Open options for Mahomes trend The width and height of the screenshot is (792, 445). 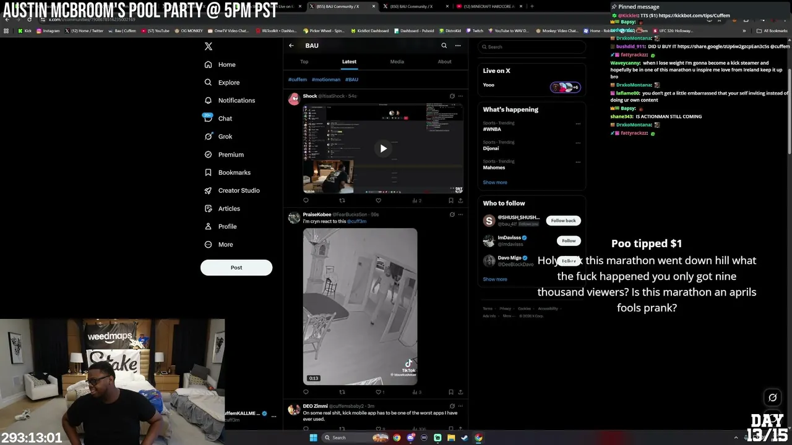click(578, 162)
